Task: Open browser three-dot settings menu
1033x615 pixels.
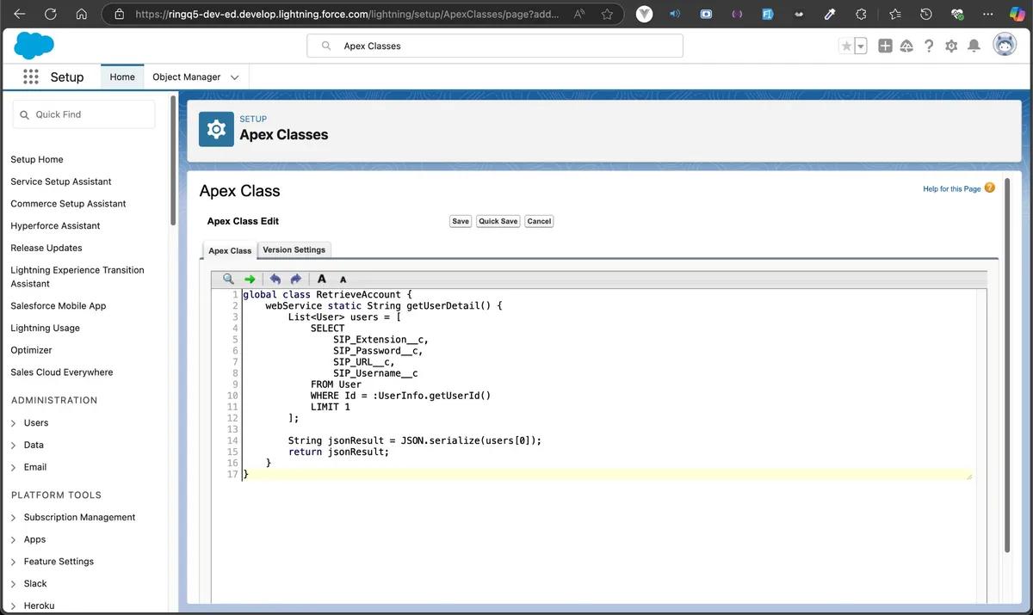Action: (987, 14)
